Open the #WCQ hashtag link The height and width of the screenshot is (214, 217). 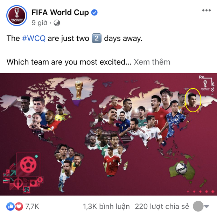click(34, 38)
